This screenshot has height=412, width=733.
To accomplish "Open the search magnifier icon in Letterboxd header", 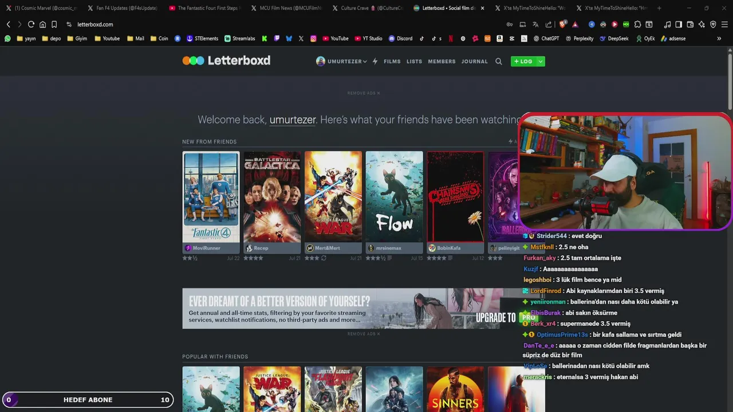I will coord(499,61).
